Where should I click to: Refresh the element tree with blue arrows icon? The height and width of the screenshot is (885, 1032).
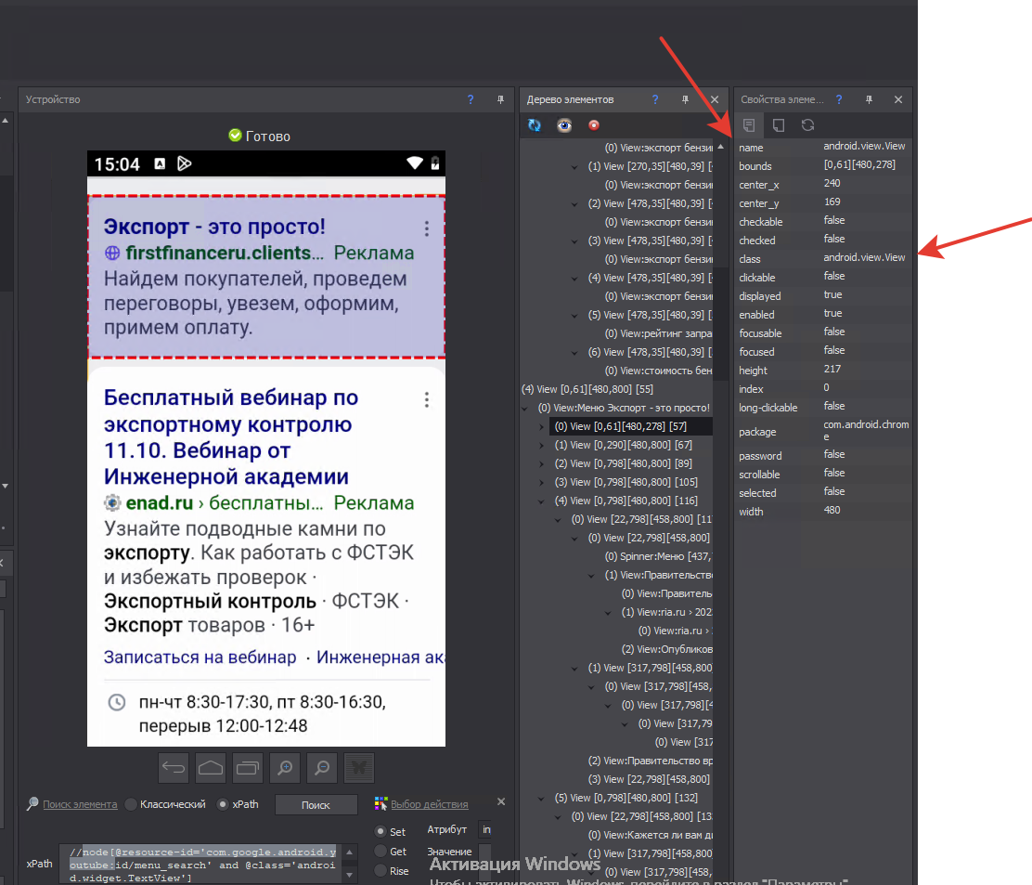click(x=535, y=125)
